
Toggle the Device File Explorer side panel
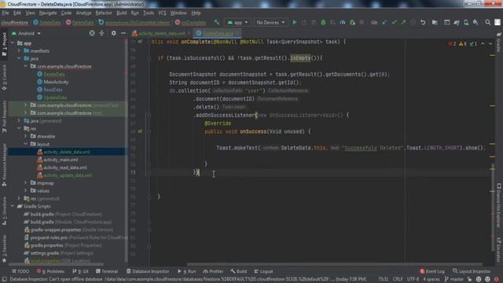[x=498, y=205]
